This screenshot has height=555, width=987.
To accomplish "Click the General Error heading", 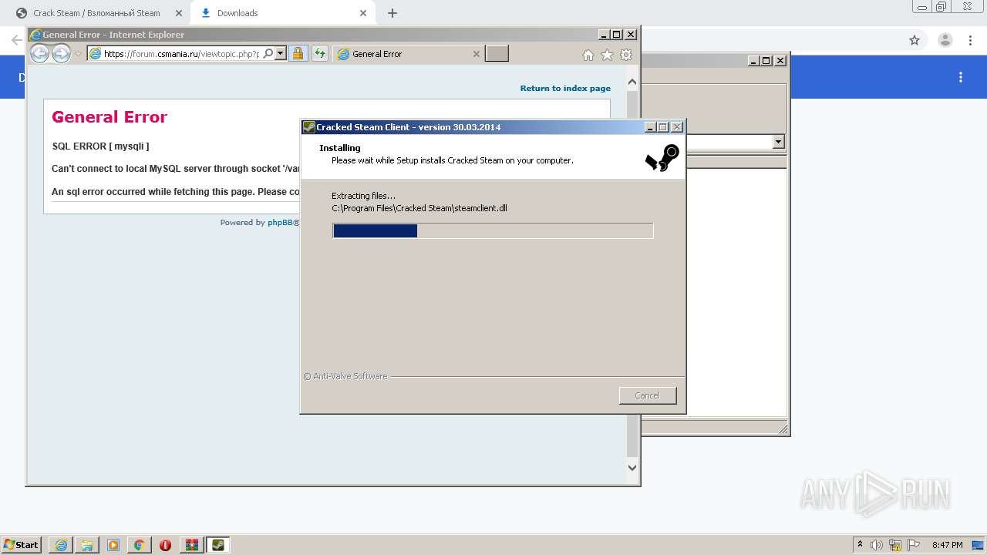I will (109, 117).
